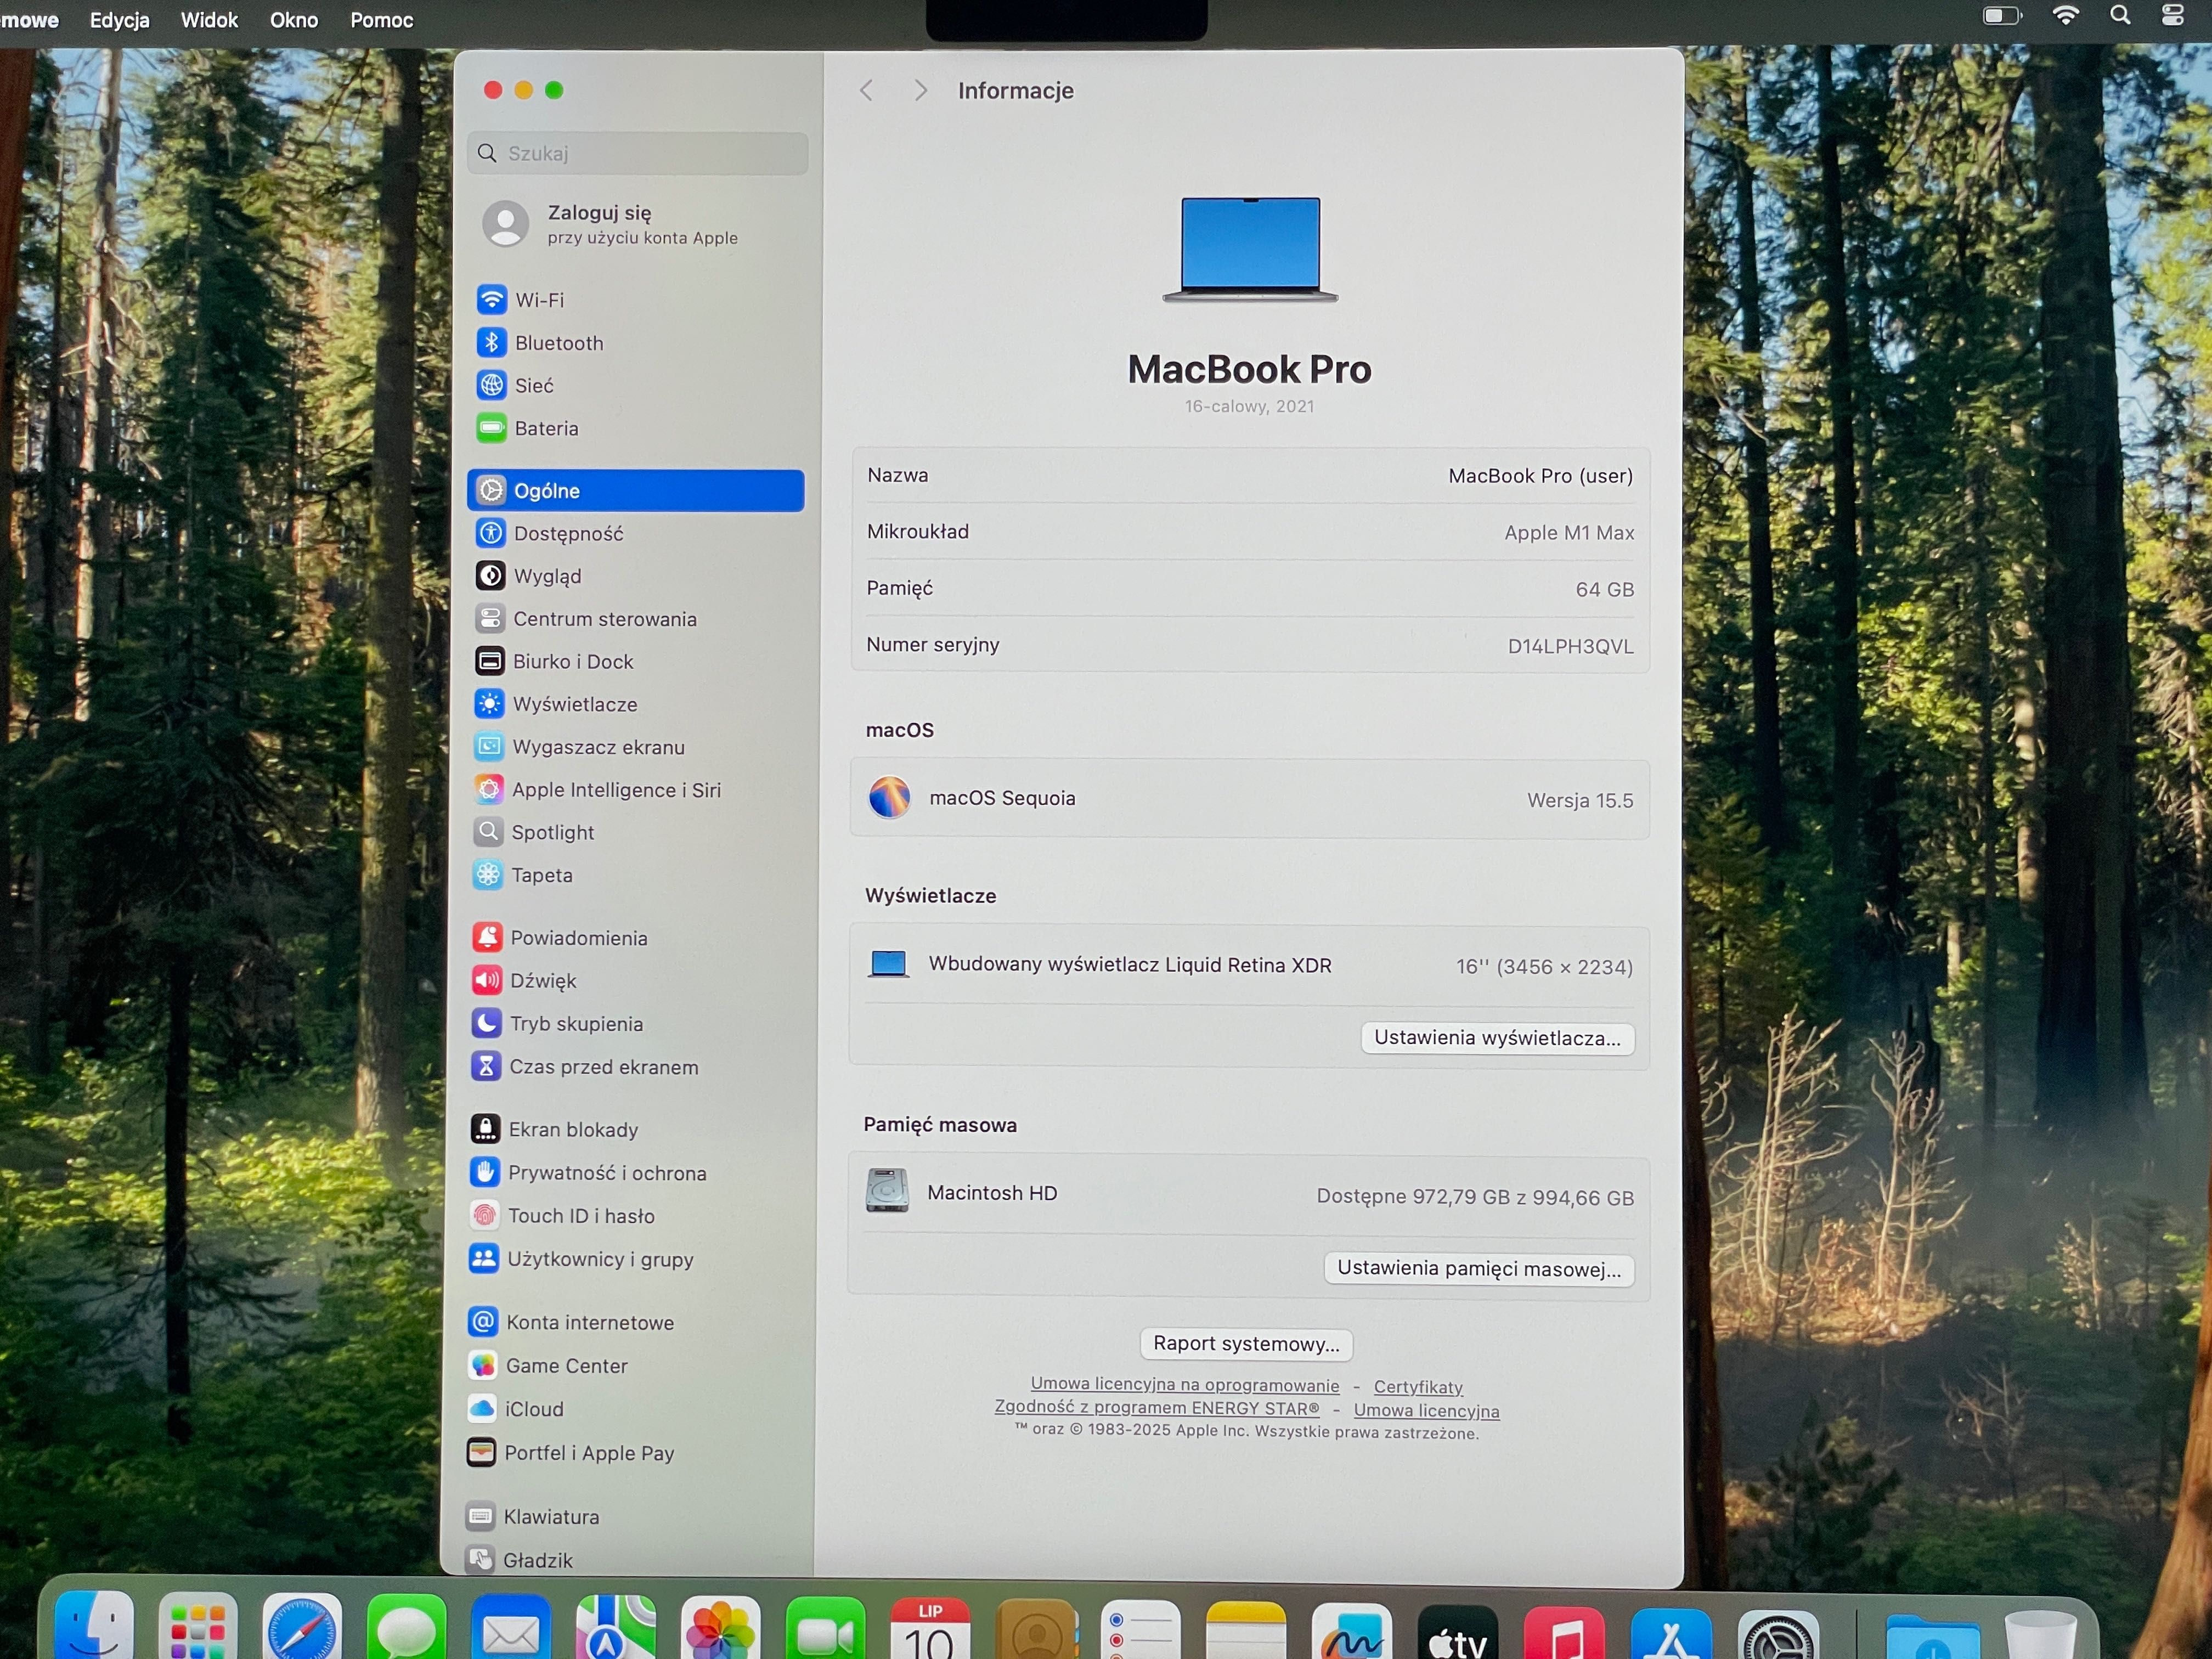Click Wbudowany wyświetlacz Liquid Retina XDR row
The width and height of the screenshot is (2212, 1659).
coord(1250,966)
